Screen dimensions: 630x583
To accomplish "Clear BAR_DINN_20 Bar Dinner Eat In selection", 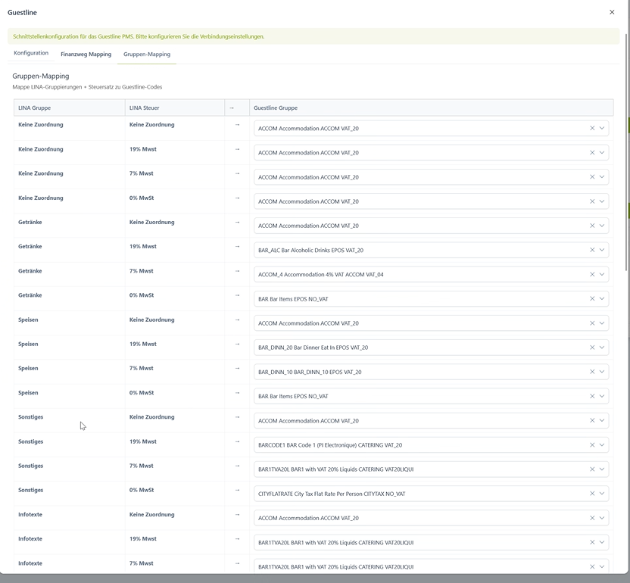I will coord(592,347).
